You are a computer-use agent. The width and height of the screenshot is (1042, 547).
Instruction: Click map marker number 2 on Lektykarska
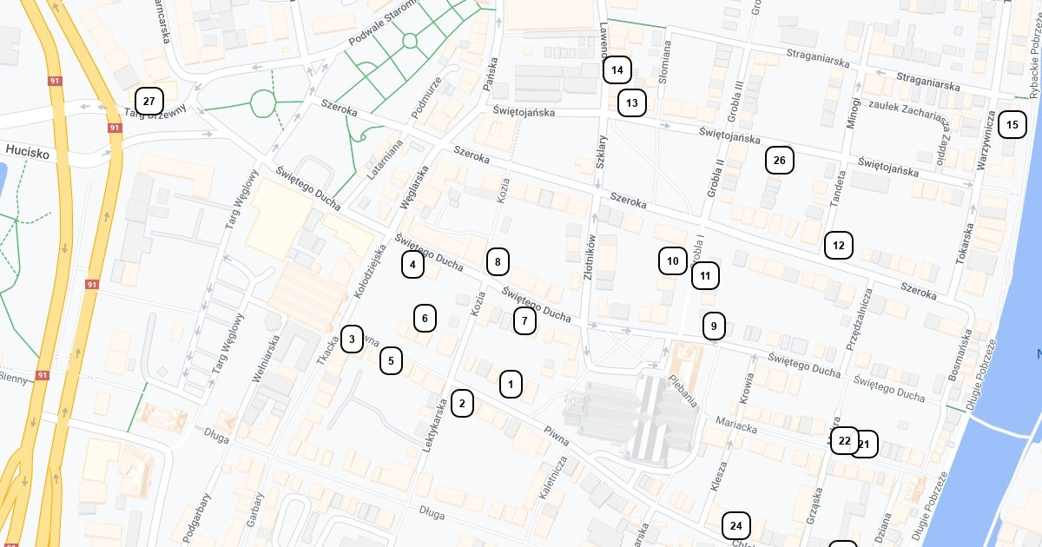pyautogui.click(x=462, y=403)
